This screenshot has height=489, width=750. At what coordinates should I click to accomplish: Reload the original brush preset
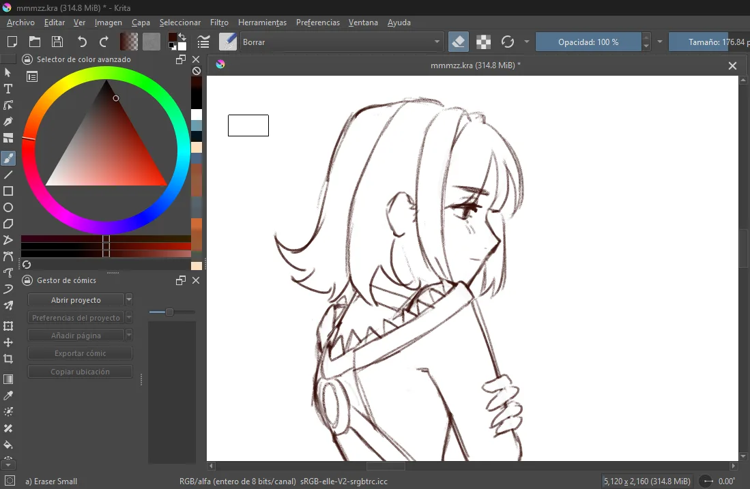point(508,42)
